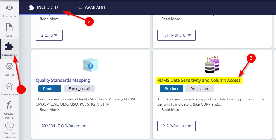Screen dimensions: 276x140
Task: Click the Force_install tag
Action: click(79, 88)
